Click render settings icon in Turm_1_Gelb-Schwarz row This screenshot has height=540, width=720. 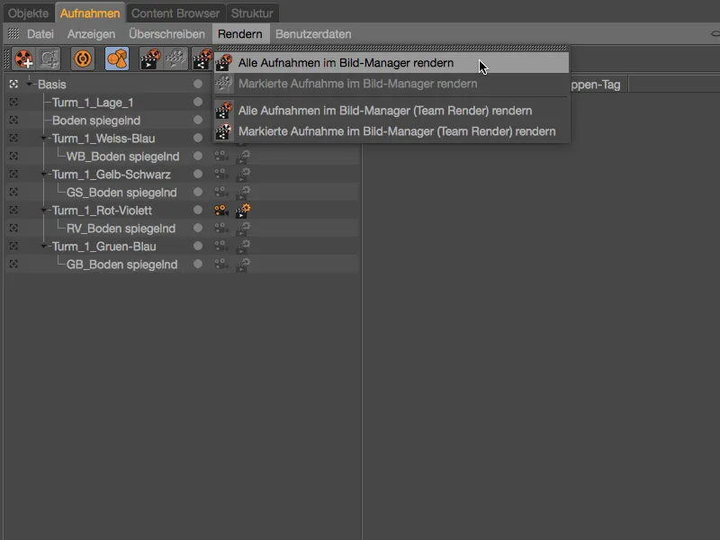point(243,175)
